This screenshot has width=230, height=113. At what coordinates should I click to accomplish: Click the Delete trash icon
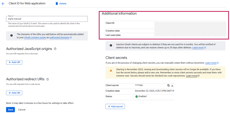[57, 4]
